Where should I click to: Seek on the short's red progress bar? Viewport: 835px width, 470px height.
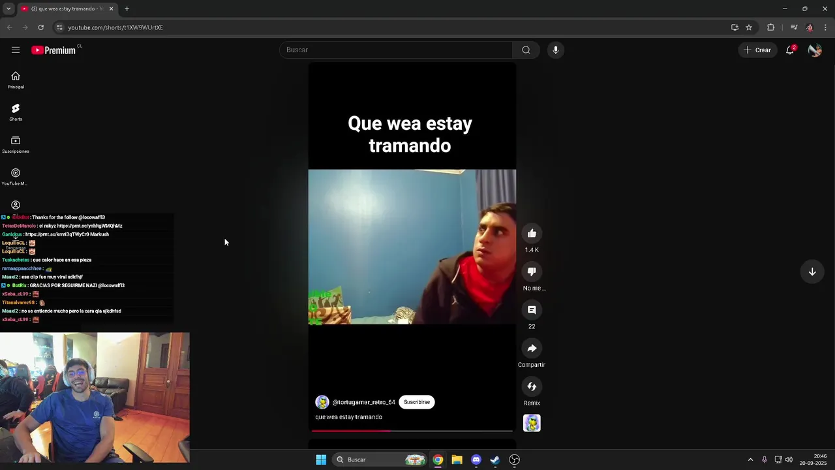tap(412, 430)
